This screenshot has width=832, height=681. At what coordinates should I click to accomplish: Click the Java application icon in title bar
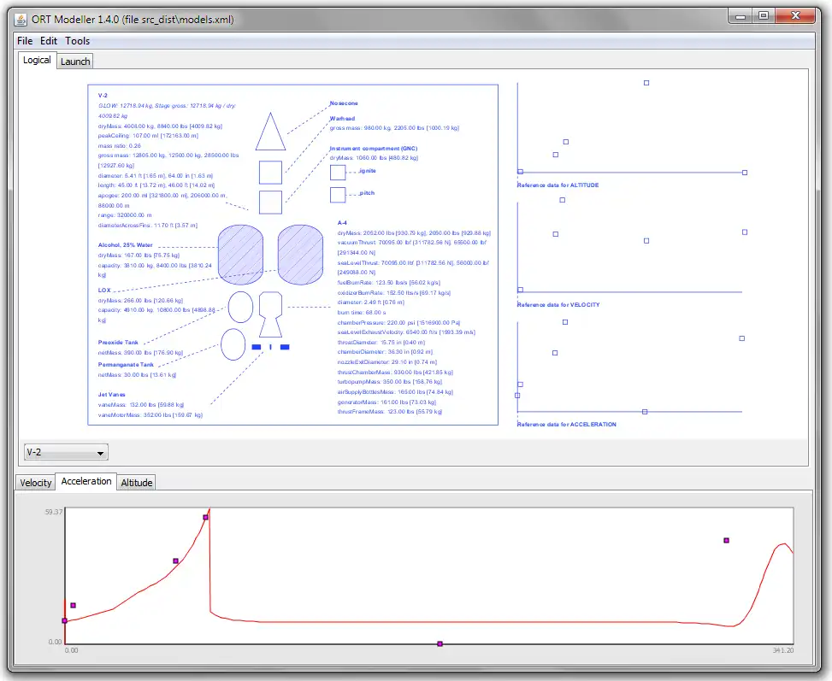(x=21, y=20)
